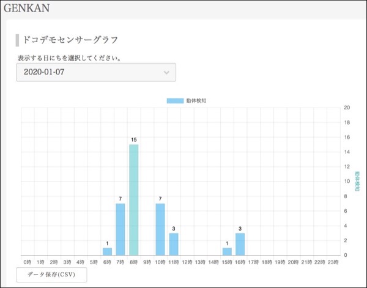Click the GENKAN title at top

27,9
